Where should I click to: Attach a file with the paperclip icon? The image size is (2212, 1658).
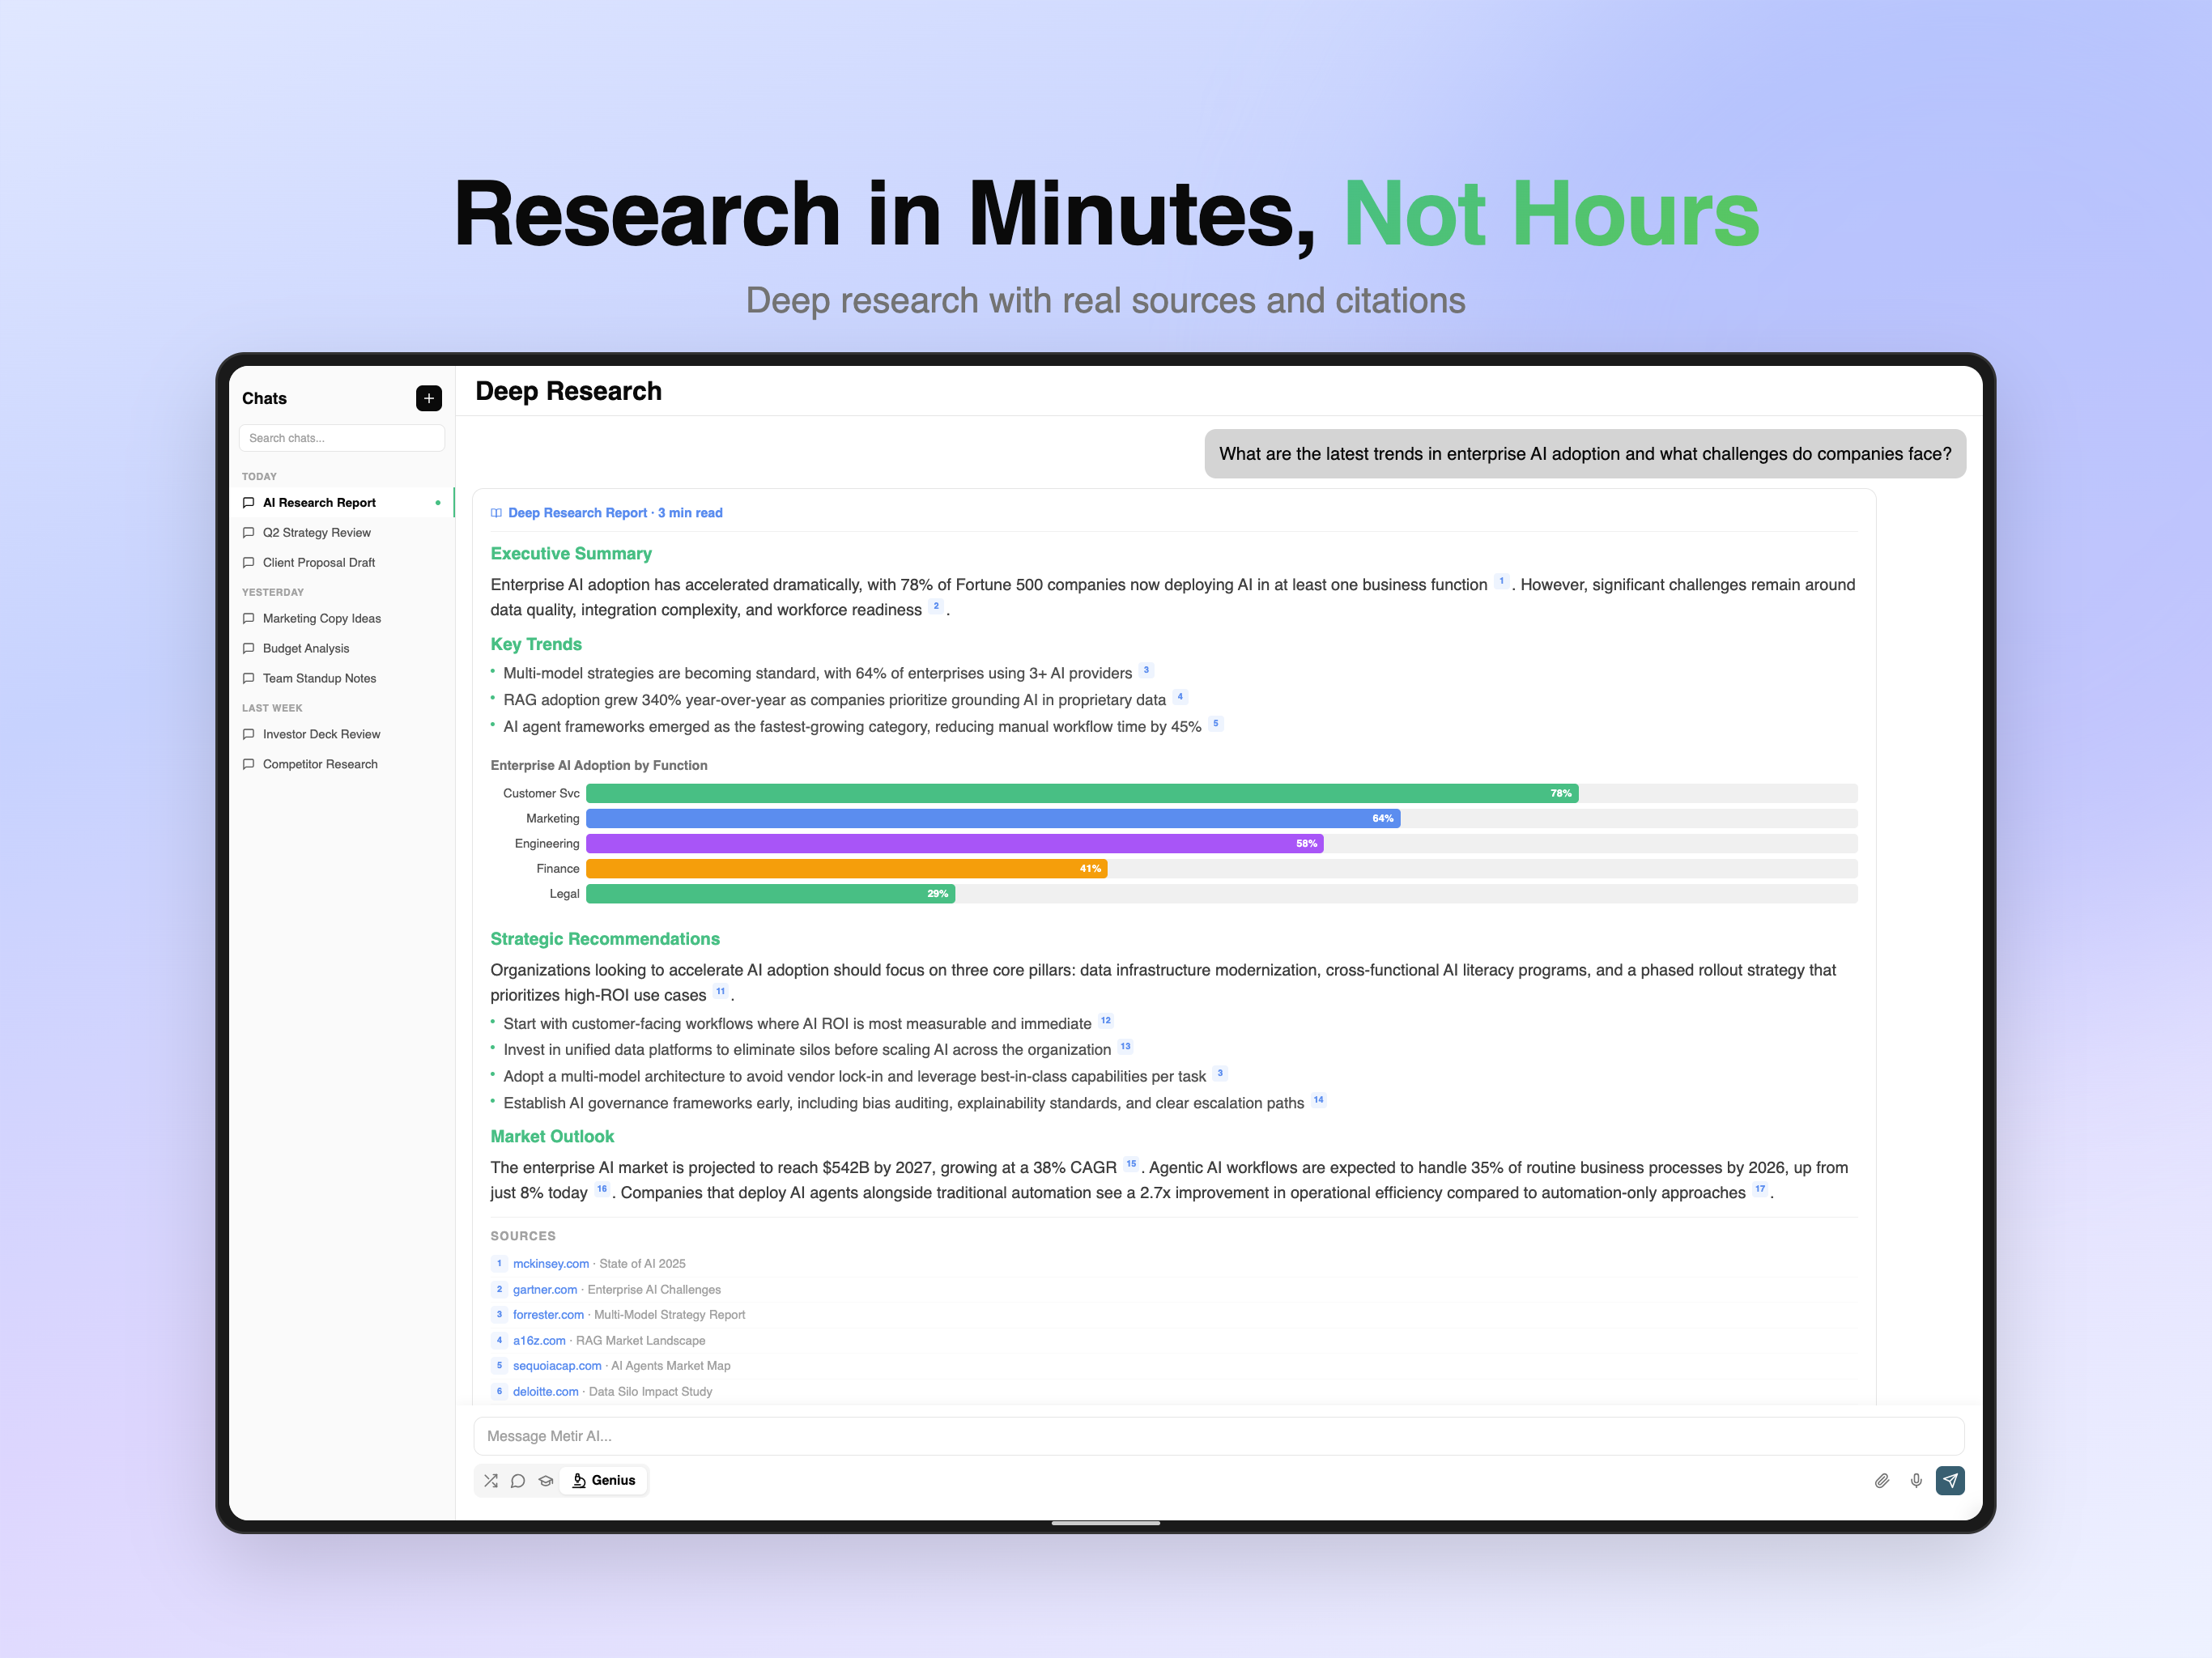[x=1881, y=1480]
